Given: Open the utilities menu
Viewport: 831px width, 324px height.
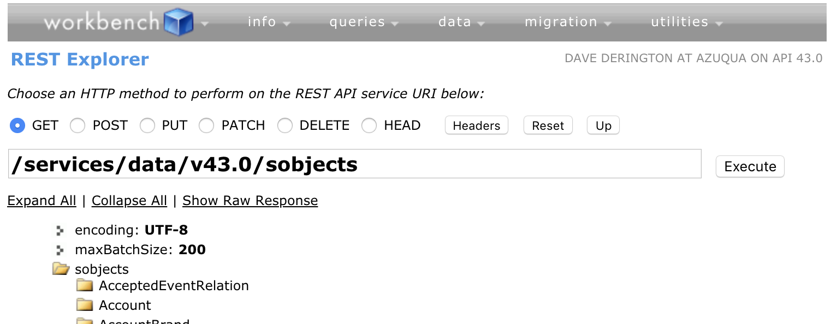Looking at the screenshot, I should [686, 22].
